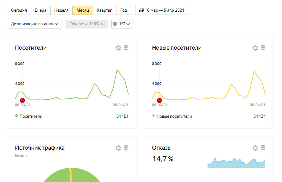Click the 34 134 new visitors total
The image size is (282, 182).
click(259, 116)
